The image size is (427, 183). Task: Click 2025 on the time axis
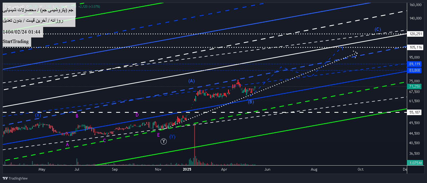click(187, 169)
